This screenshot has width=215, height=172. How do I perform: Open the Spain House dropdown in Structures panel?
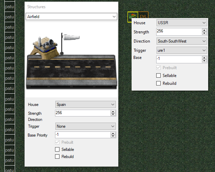[x=85, y=105]
